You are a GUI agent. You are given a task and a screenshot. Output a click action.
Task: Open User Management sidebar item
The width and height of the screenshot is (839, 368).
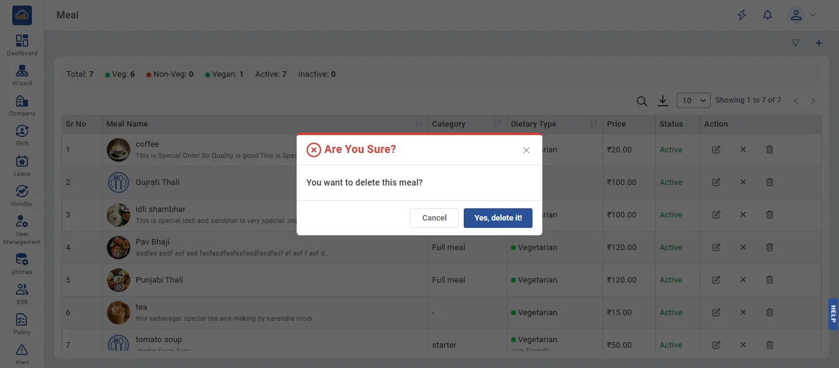(22, 230)
